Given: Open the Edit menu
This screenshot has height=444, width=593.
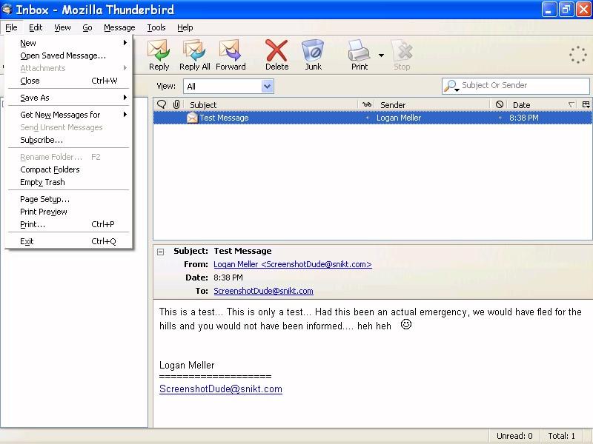Looking at the screenshot, I should 36,27.
